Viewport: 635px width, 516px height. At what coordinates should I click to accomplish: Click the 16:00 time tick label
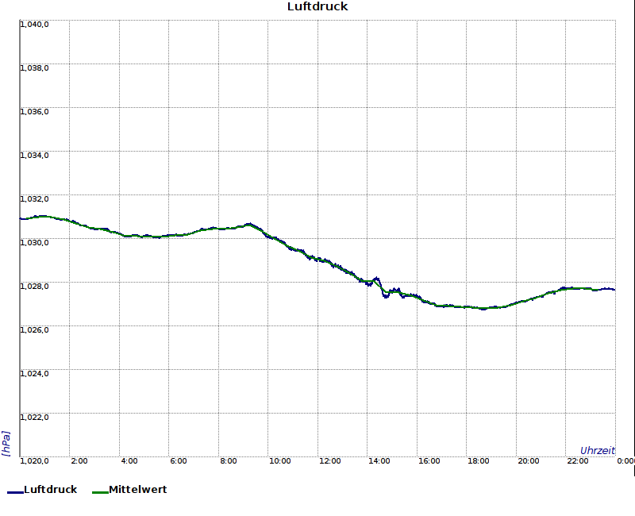[x=429, y=461]
